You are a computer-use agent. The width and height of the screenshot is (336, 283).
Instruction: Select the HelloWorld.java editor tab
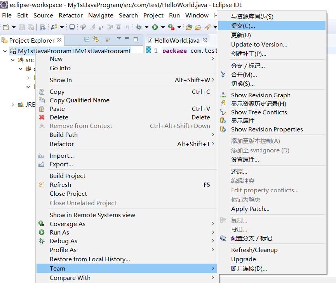click(x=177, y=40)
